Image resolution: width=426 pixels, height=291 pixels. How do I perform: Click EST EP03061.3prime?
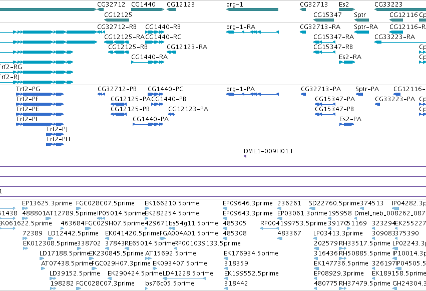(x=302, y=213)
